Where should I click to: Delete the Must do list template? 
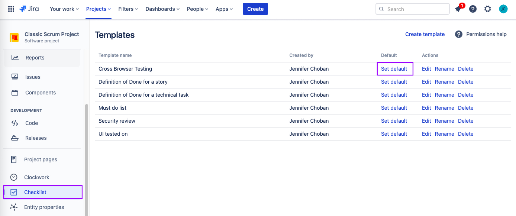click(x=465, y=108)
